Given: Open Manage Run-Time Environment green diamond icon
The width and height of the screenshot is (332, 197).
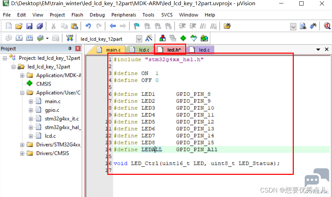Looking at the screenshot, I should click(x=183, y=38).
